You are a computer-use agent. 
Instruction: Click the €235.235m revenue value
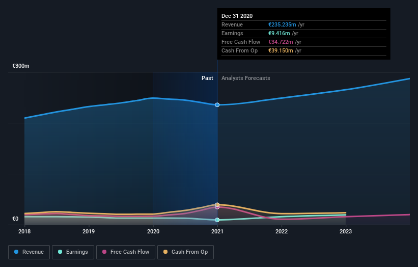(282, 24)
